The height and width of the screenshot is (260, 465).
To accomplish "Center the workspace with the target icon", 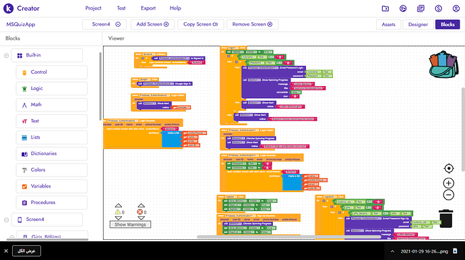I will 449,169.
